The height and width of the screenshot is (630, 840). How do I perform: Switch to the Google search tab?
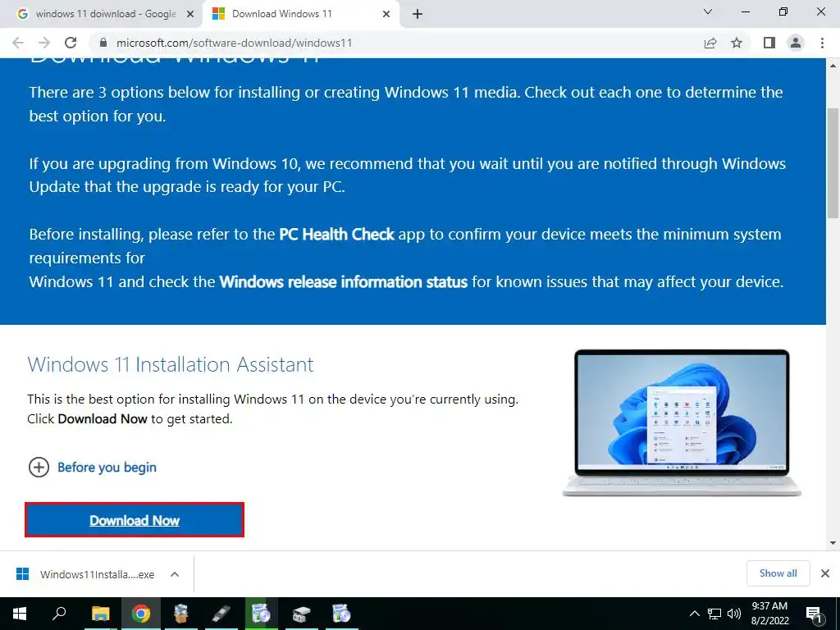pyautogui.click(x=102, y=14)
